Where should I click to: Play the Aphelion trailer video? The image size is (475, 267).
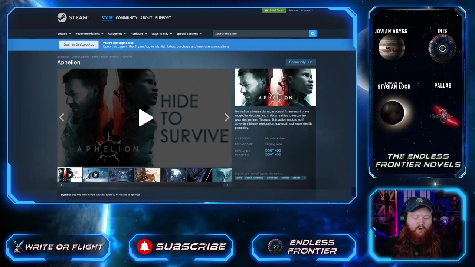point(145,118)
